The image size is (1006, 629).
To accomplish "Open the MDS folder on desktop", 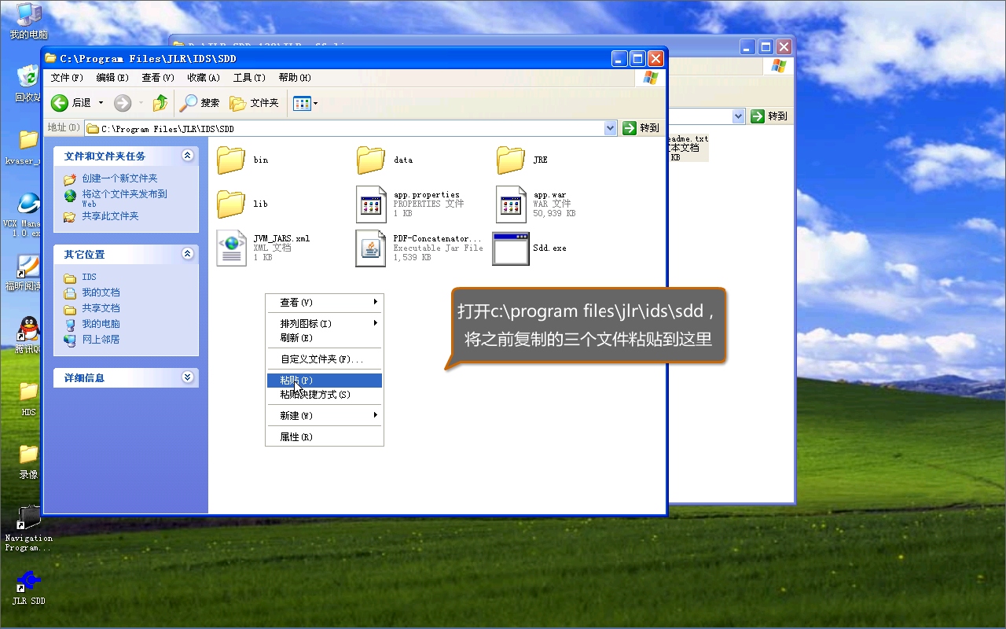I will coord(28,399).
